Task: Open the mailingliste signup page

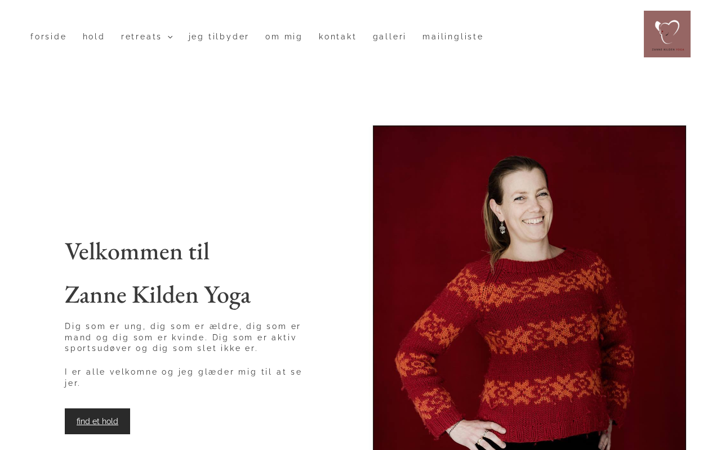Action: [x=453, y=37]
